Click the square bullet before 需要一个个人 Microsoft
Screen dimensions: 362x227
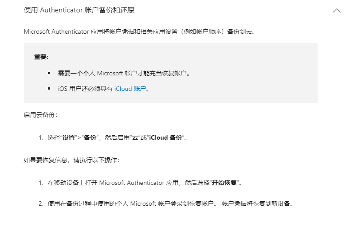[49, 73]
